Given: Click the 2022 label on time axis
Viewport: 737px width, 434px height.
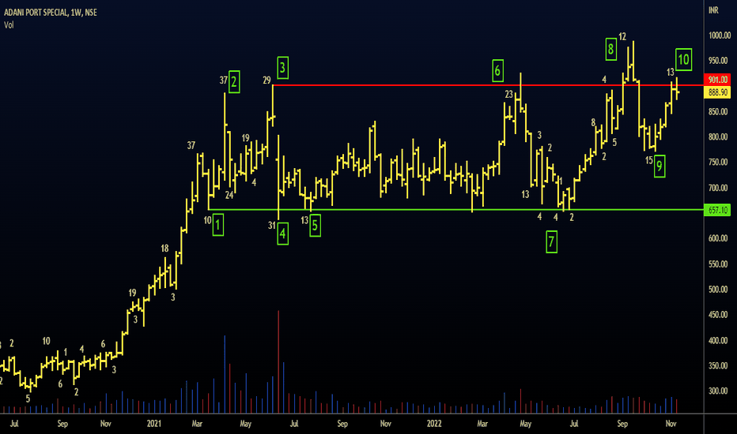Looking at the screenshot, I should (x=434, y=424).
